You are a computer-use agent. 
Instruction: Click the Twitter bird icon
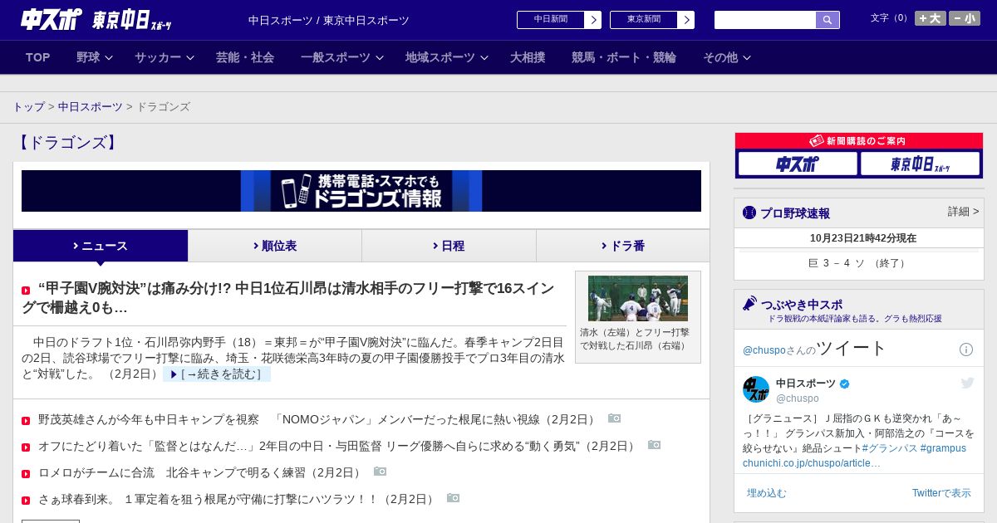coord(967,383)
